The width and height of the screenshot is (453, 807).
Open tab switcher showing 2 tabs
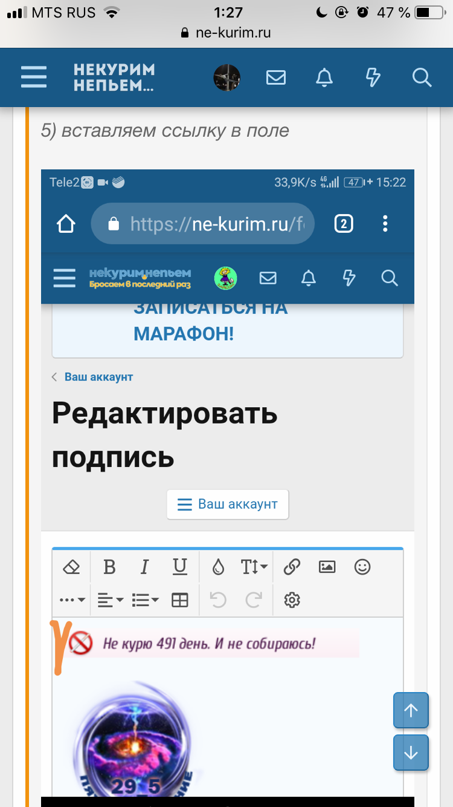[344, 224]
